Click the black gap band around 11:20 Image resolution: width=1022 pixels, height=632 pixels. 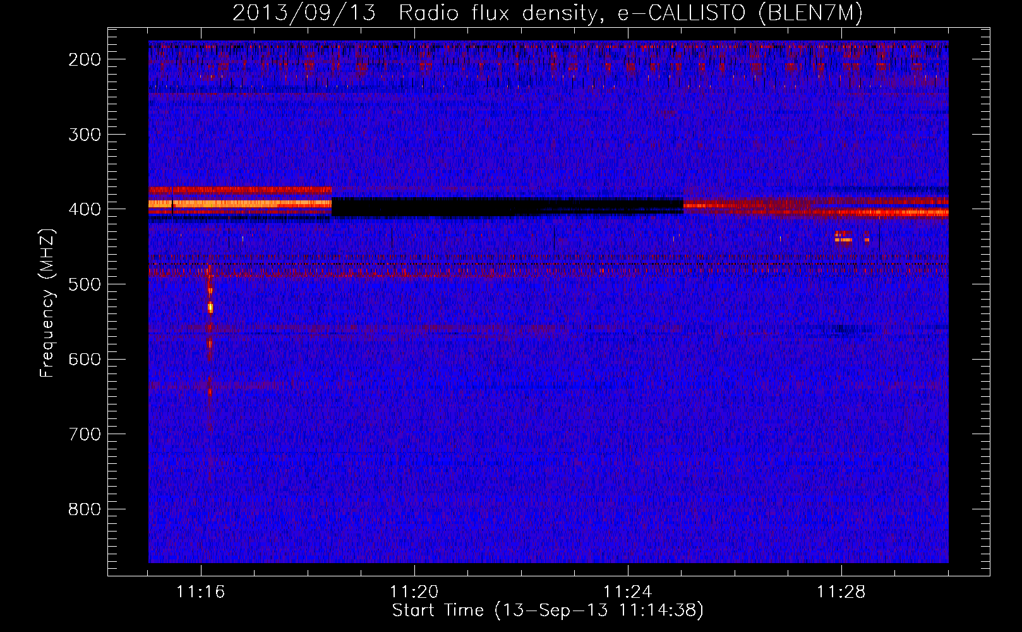(507, 207)
